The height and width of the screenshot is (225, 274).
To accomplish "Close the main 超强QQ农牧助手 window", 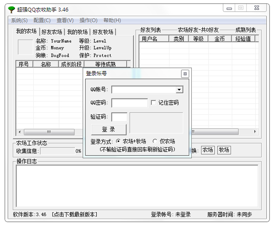I will 256,8.
